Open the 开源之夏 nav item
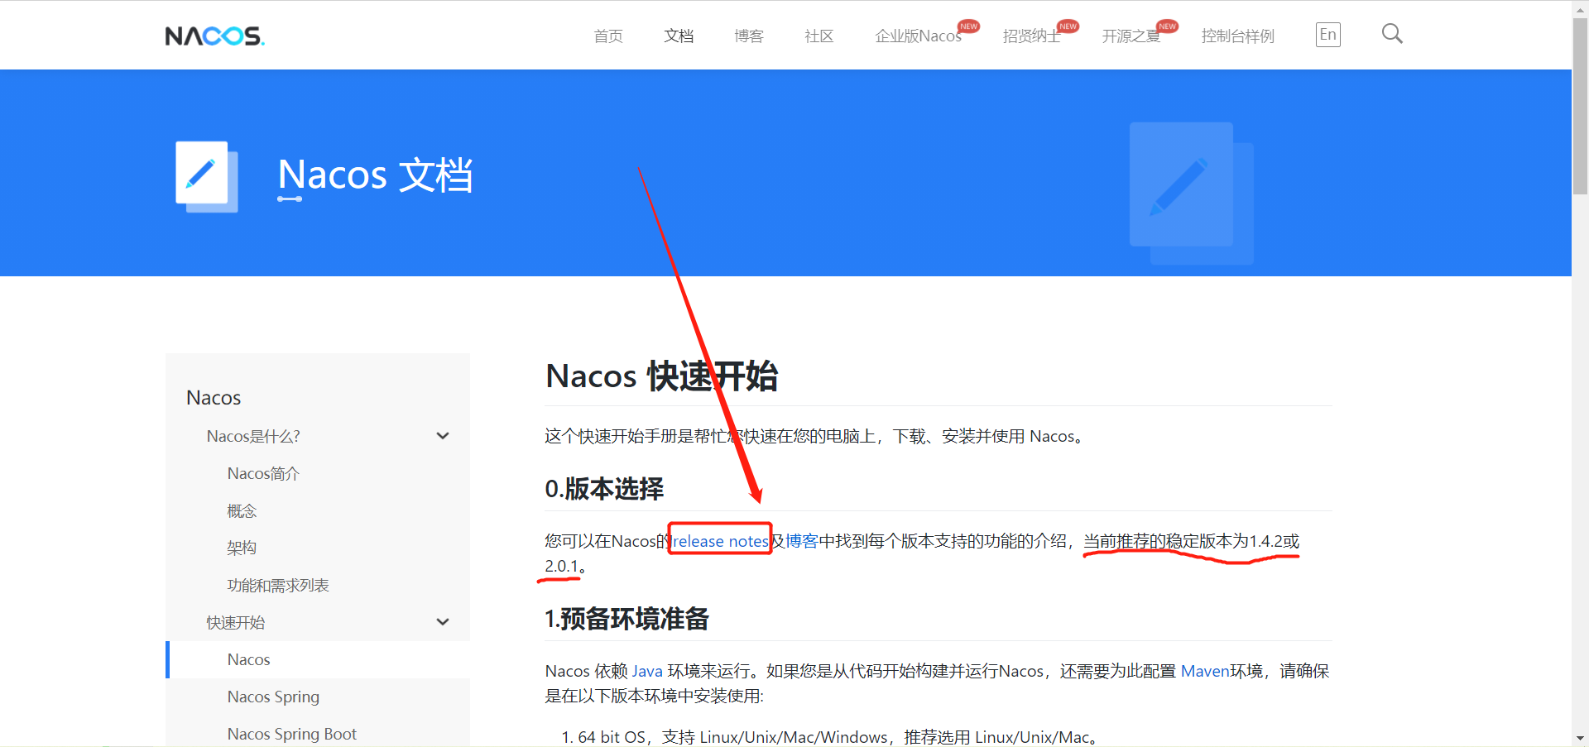Image resolution: width=1589 pixels, height=747 pixels. [1131, 36]
